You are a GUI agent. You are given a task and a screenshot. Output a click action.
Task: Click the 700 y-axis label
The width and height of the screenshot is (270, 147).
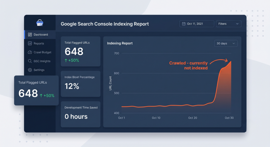coord(117,53)
